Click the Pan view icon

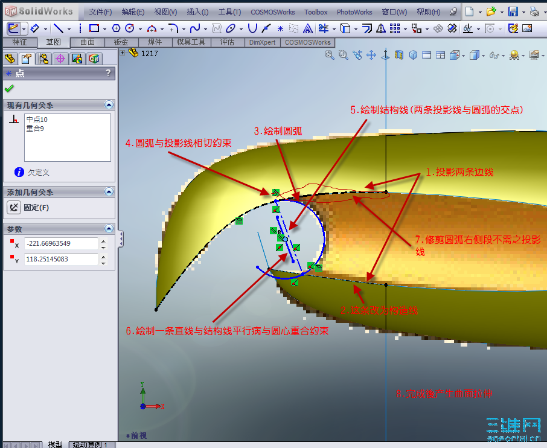371,55
